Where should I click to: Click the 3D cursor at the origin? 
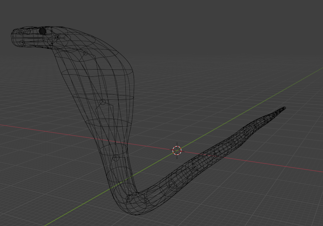click(177, 150)
